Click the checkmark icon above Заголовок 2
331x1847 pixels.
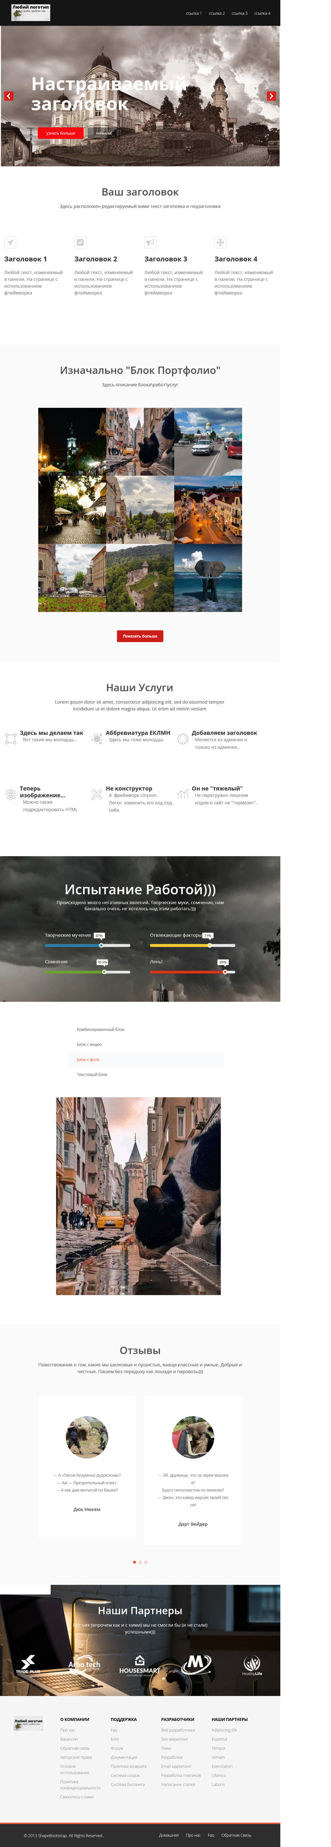[x=80, y=242]
